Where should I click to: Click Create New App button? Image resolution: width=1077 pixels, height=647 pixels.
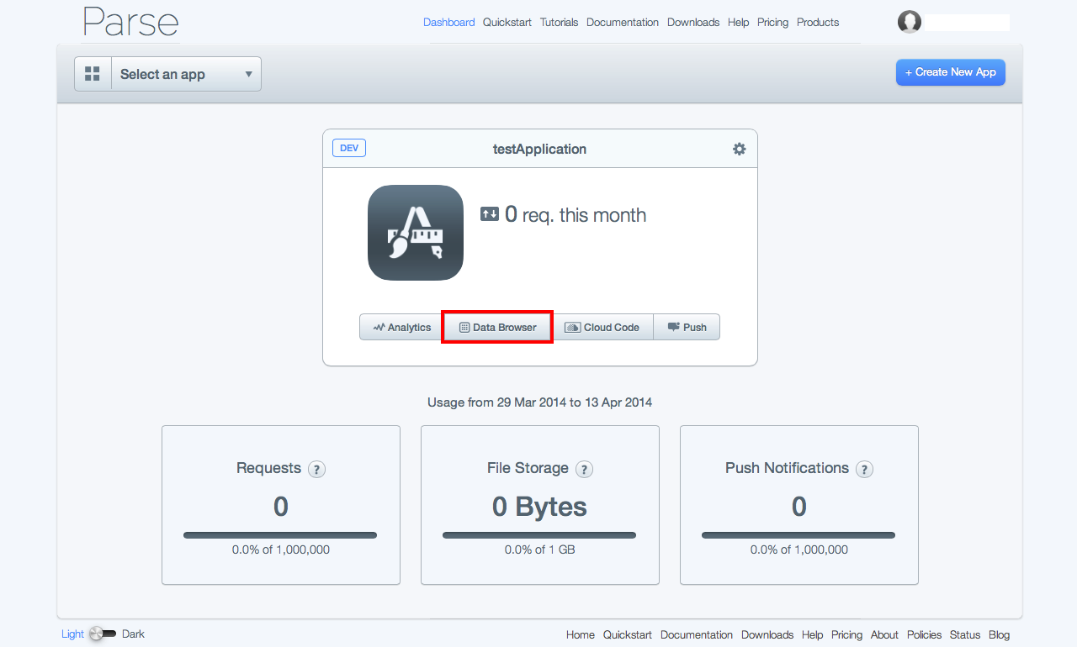[x=951, y=72]
